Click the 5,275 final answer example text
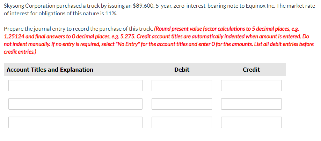The image size is (321, 141). (x=129, y=37)
